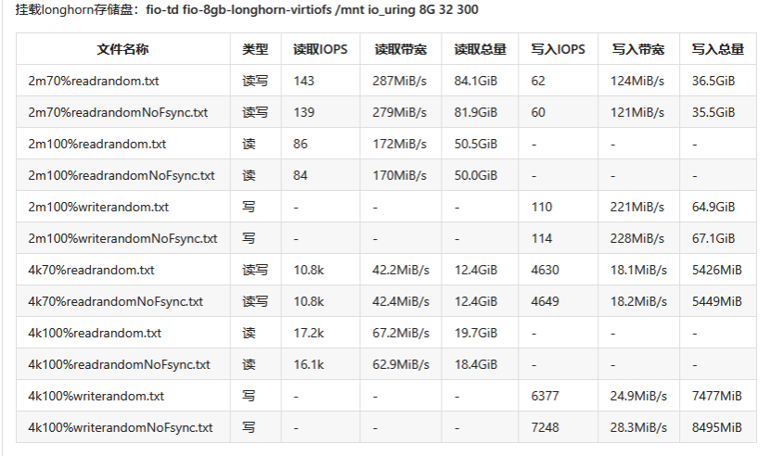Viewport: 771px width, 456px height.
Task: Click write IOPS value 114
Action: tap(542, 238)
